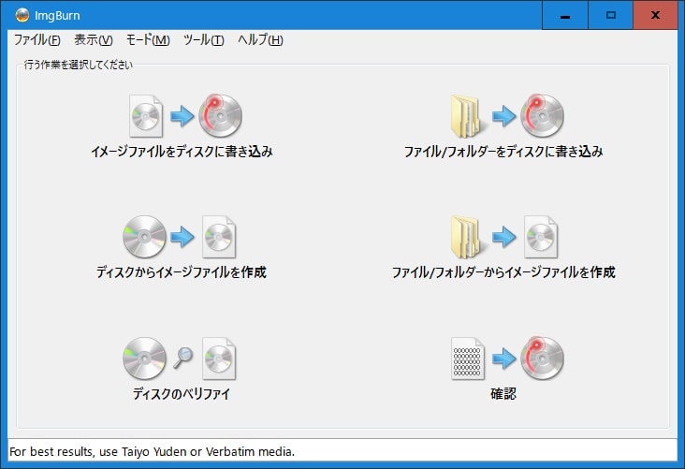
Task: Click the silver disc icon above ディスクのベリファイ
Action: [145, 358]
